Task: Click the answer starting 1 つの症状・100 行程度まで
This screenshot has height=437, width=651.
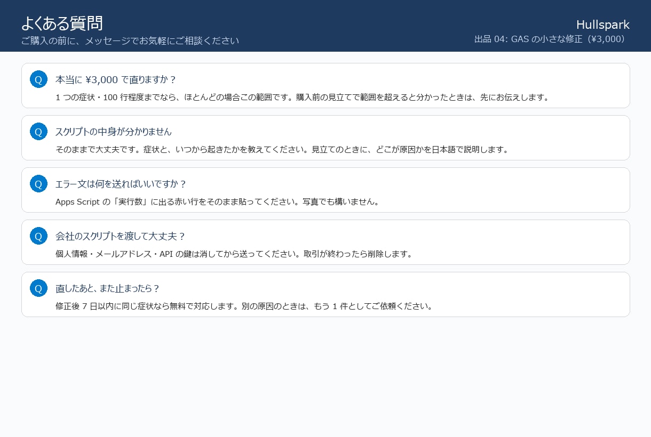Action: [302, 98]
